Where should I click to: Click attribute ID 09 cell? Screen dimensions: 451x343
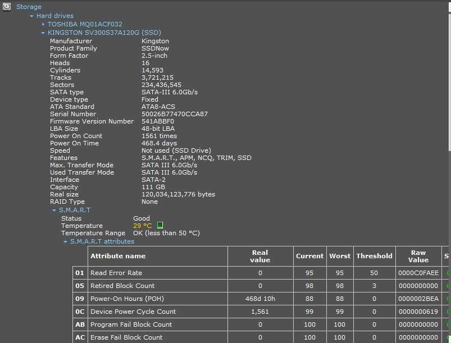coord(80,299)
